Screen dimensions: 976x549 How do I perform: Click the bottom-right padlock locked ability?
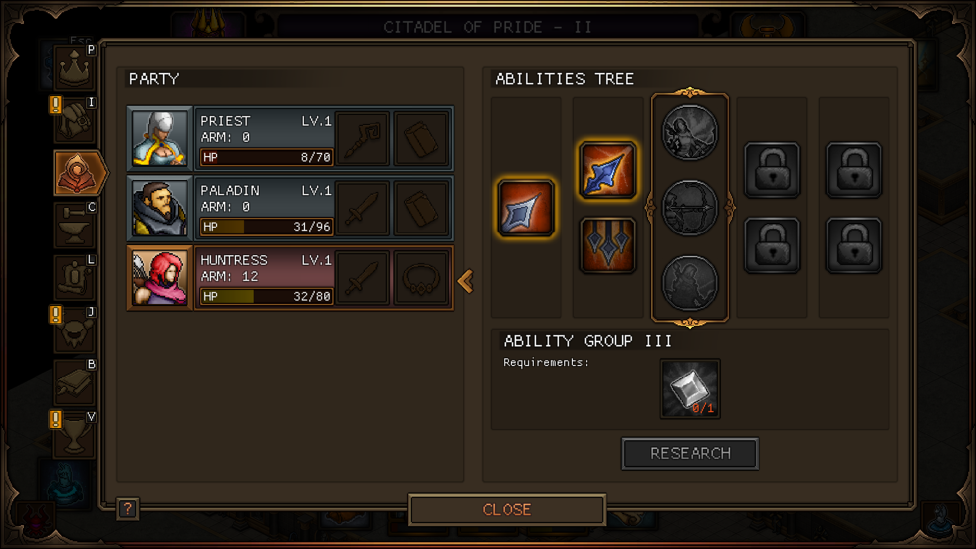pos(854,246)
